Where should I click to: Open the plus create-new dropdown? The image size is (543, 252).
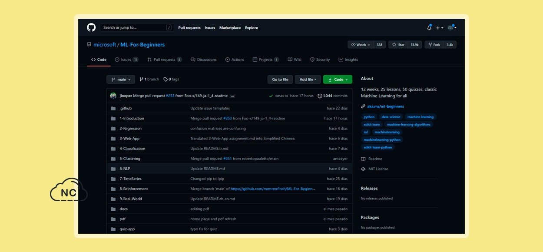click(x=440, y=28)
